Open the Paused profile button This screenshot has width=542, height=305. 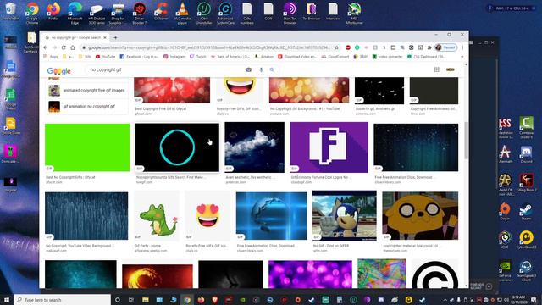446,47
